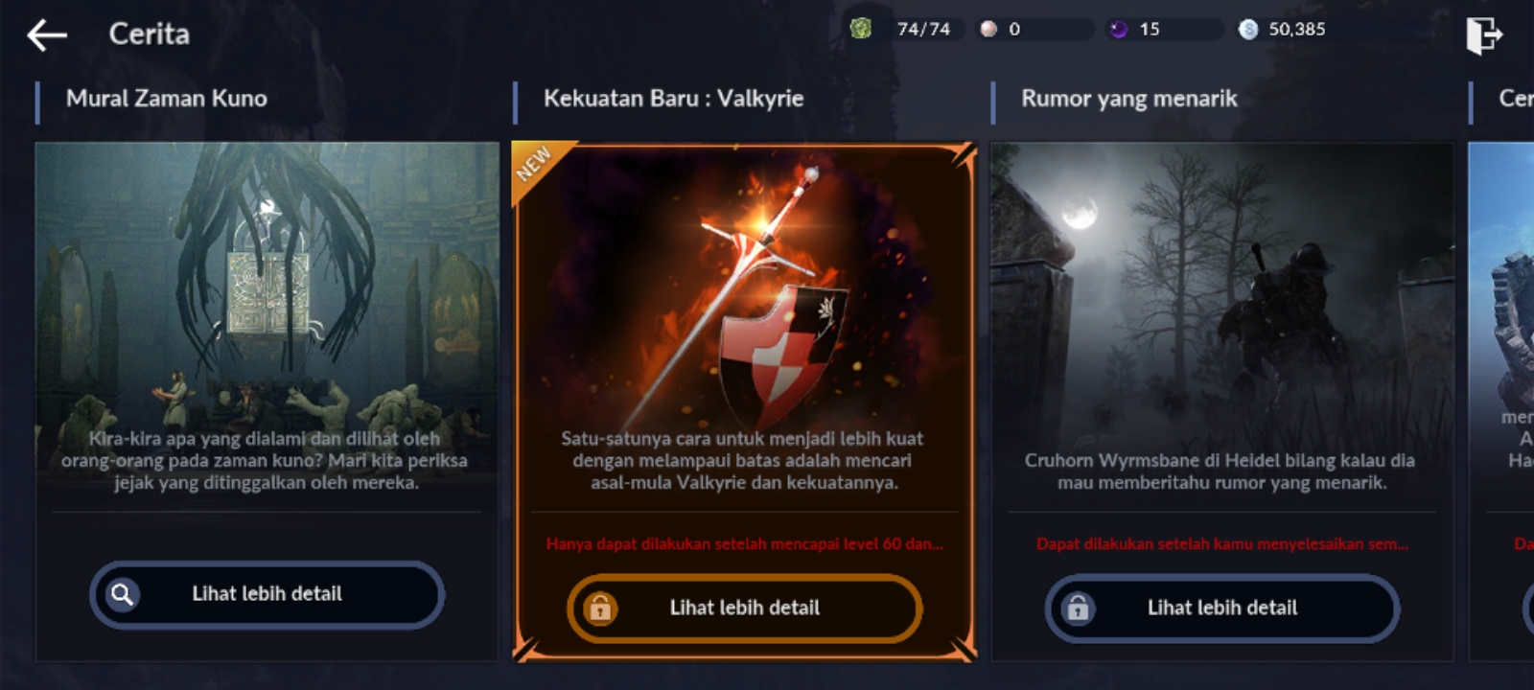Tap the blue padlock on Rumor card
Image resolution: width=1534 pixels, height=690 pixels.
(1078, 608)
